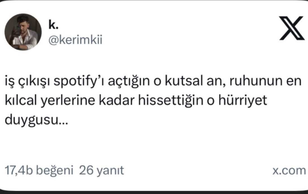Open the profile photo of kerimkii
This screenshot has height=194, width=308.
[x=23, y=32]
